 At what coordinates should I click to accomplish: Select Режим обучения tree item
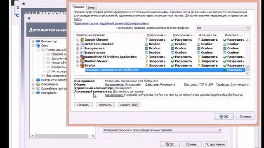(59, 63)
